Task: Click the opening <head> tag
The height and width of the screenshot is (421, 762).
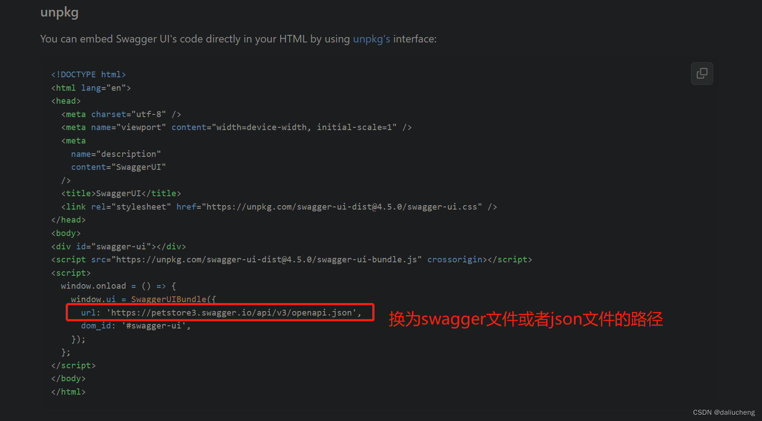Action: click(66, 101)
